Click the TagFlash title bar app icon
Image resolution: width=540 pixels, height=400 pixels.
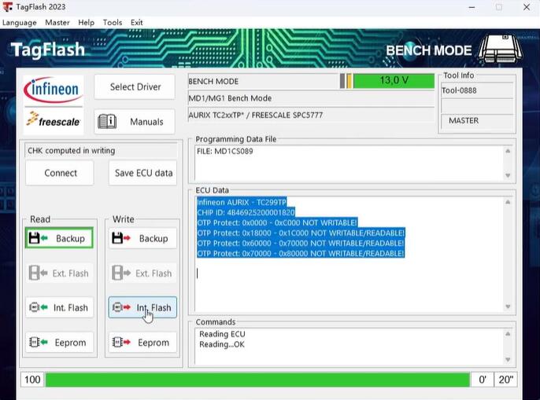(x=7, y=7)
